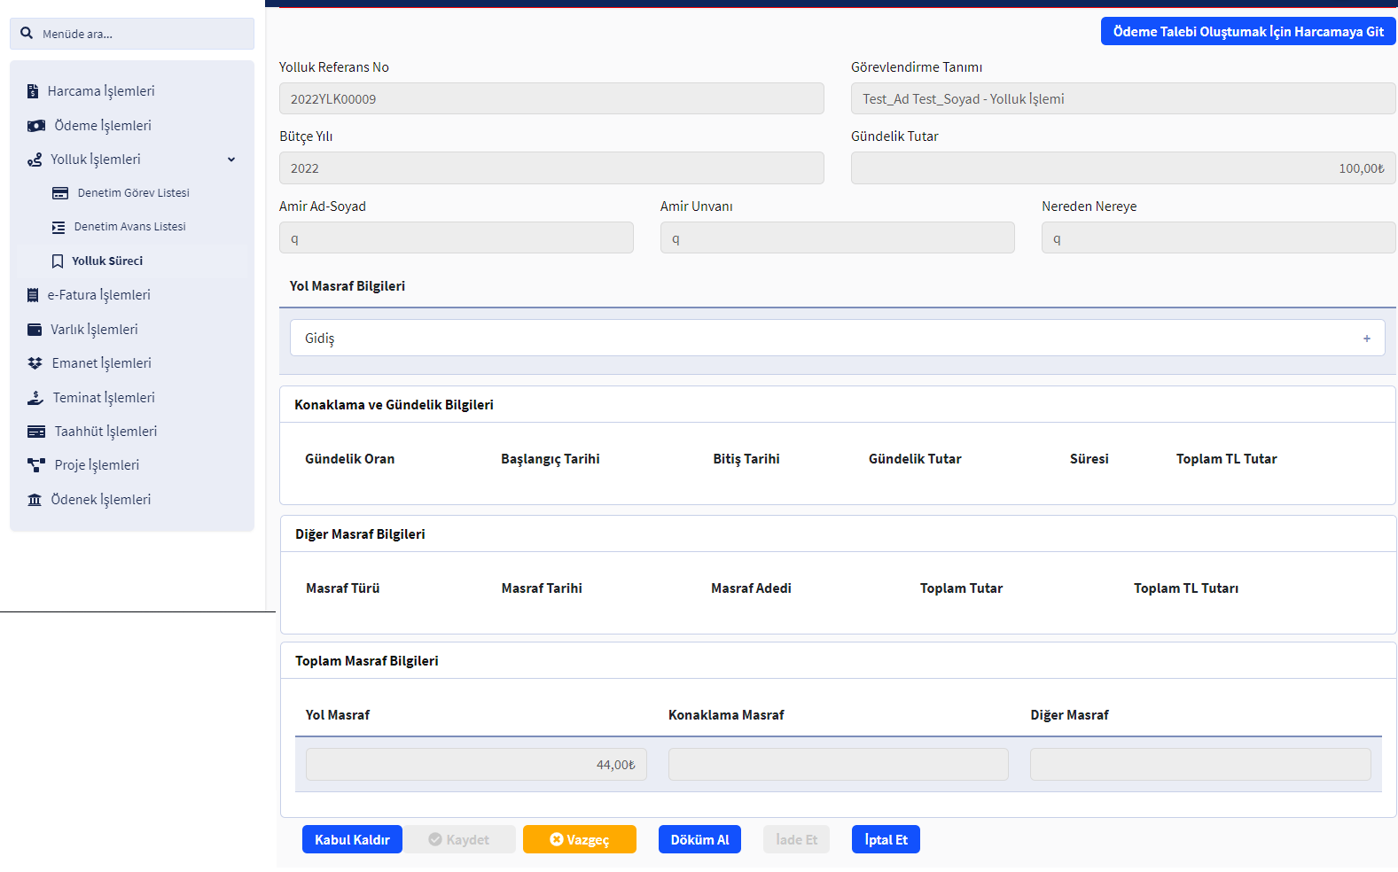1398x872 pixels.
Task: Click the Varlık İşlemleri wallet icon
Action: (35, 330)
